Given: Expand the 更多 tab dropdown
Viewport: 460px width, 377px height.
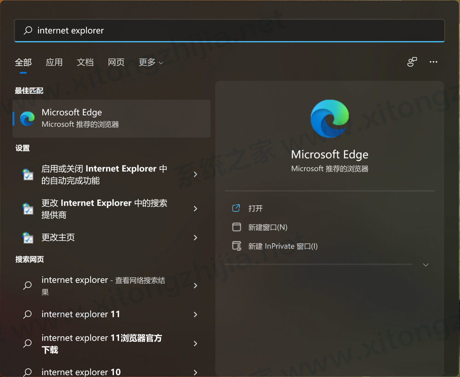Looking at the screenshot, I should pos(151,62).
